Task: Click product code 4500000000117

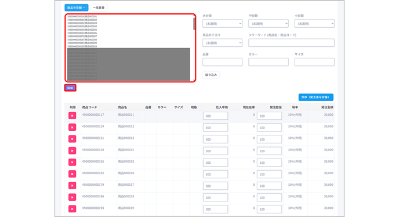Action: click(x=93, y=115)
